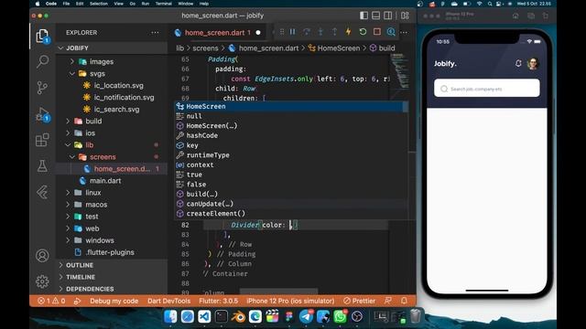Screen dimensions: 586x329
Task: Click the debug Step Into button
Action: point(320,32)
